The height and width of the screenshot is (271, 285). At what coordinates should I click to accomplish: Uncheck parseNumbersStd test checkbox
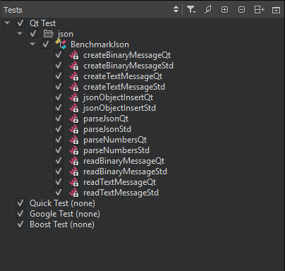click(59, 150)
